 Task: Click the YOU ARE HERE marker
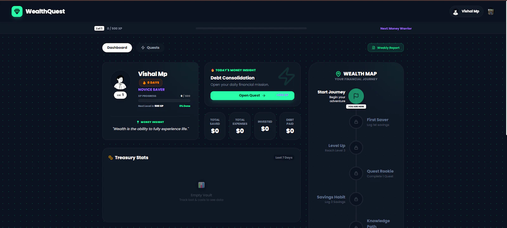point(356,107)
